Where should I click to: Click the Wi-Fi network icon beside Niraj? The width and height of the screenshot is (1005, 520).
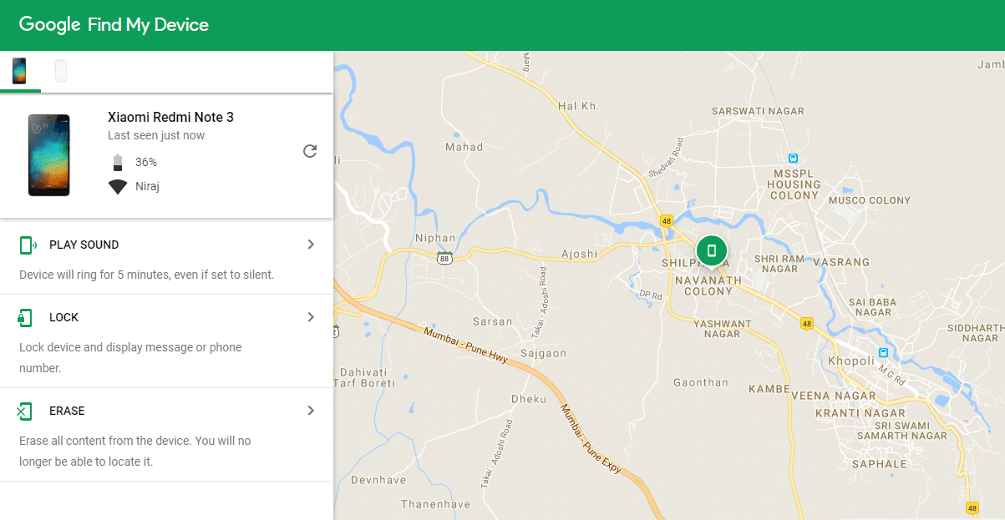118,187
